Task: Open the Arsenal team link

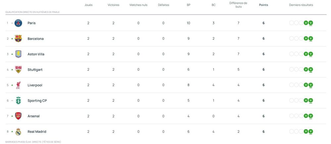Action: click(33, 116)
